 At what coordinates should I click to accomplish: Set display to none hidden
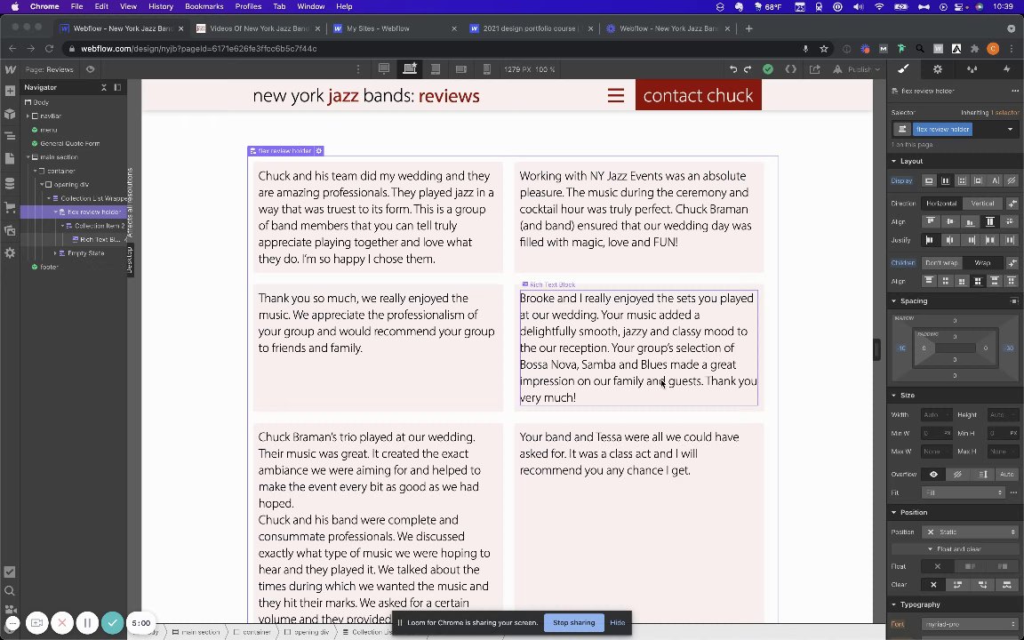[x=1012, y=181]
